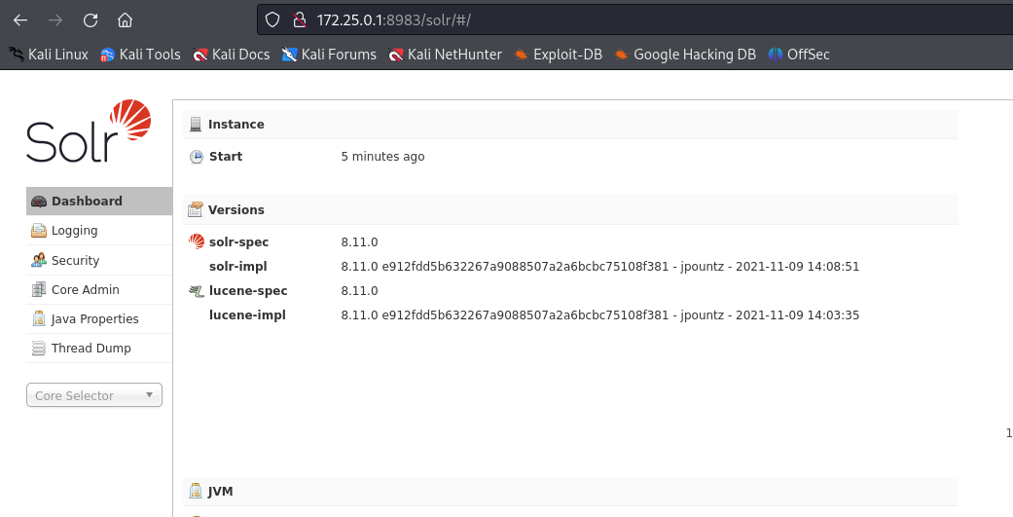Click the lucene-spec label

click(x=248, y=291)
